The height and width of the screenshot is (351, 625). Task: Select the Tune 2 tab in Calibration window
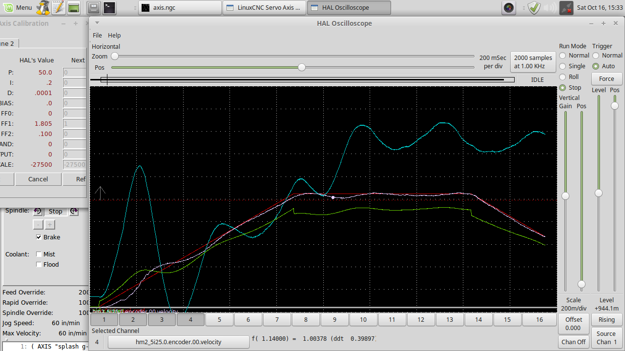(8, 43)
